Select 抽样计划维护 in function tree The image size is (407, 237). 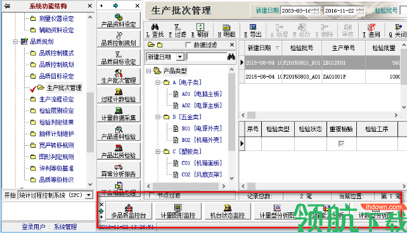tap(56, 134)
